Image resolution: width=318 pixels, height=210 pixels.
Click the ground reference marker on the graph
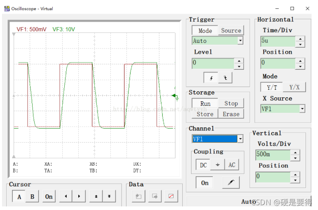(175, 97)
